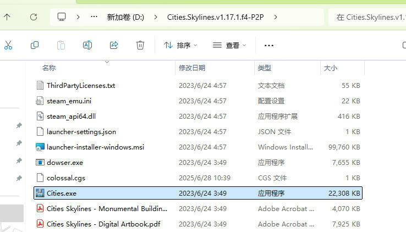This screenshot has width=406, height=232.
Task: Click the steam_emu.ini settings file icon
Action: pos(40,101)
